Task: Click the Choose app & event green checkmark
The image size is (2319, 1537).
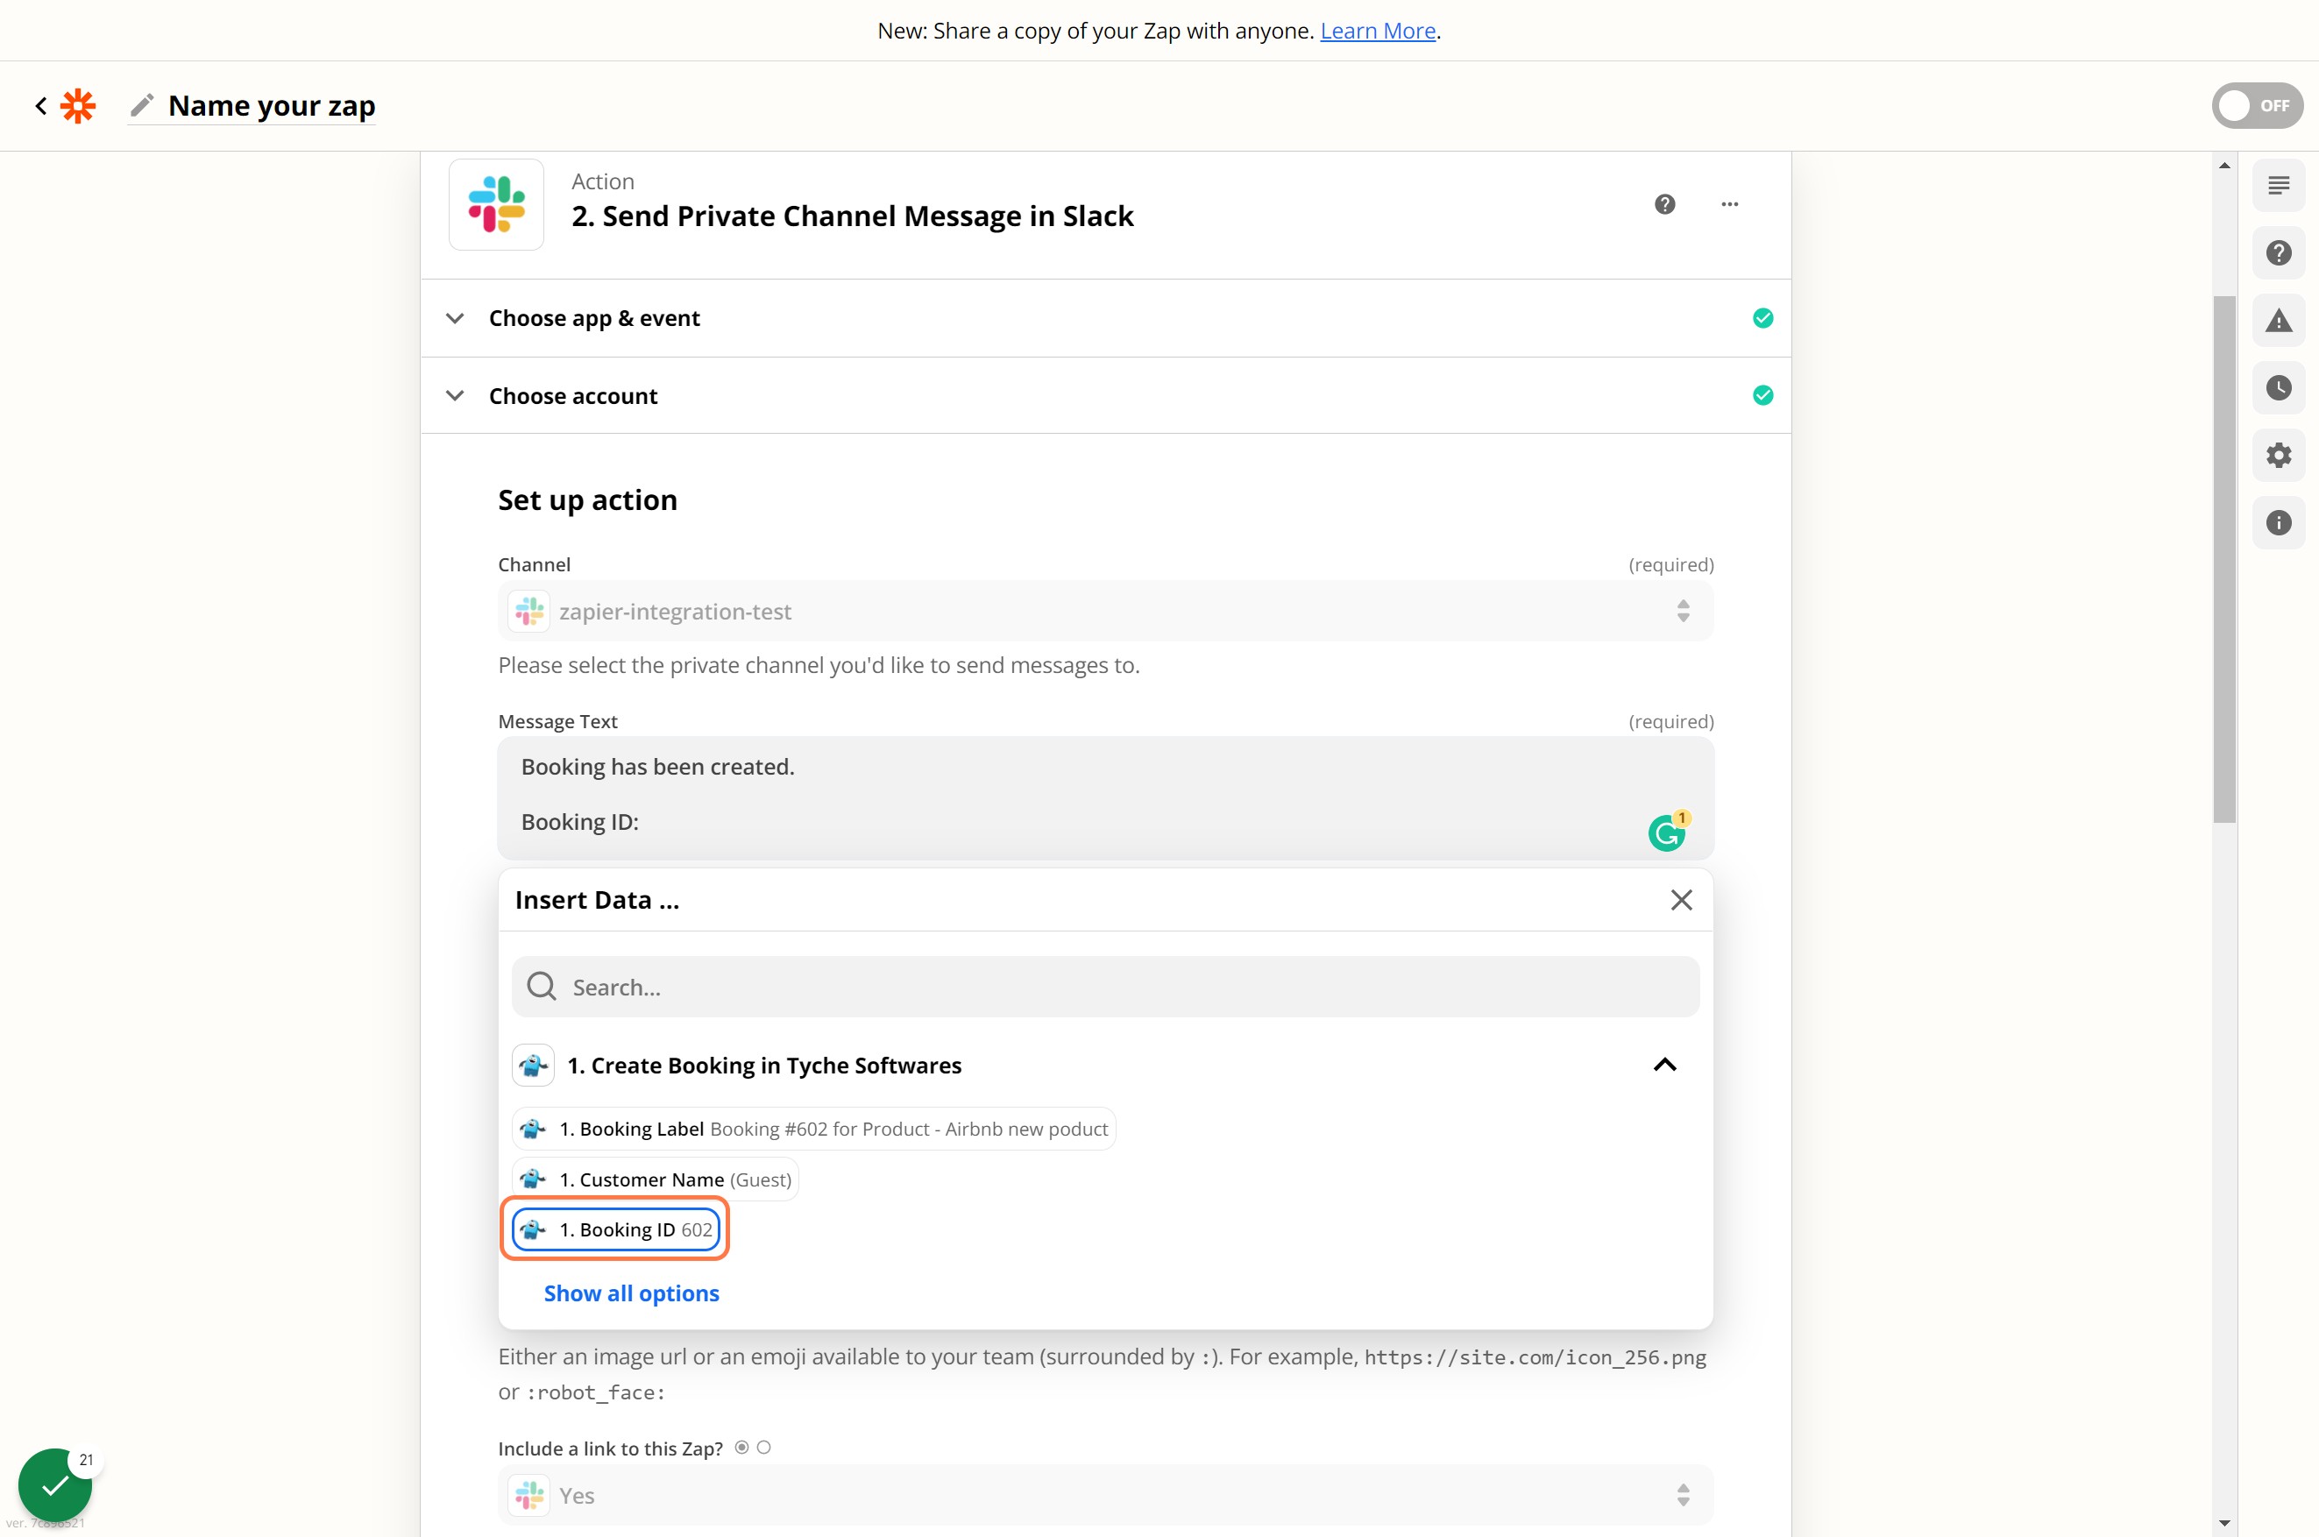Action: tap(1762, 317)
